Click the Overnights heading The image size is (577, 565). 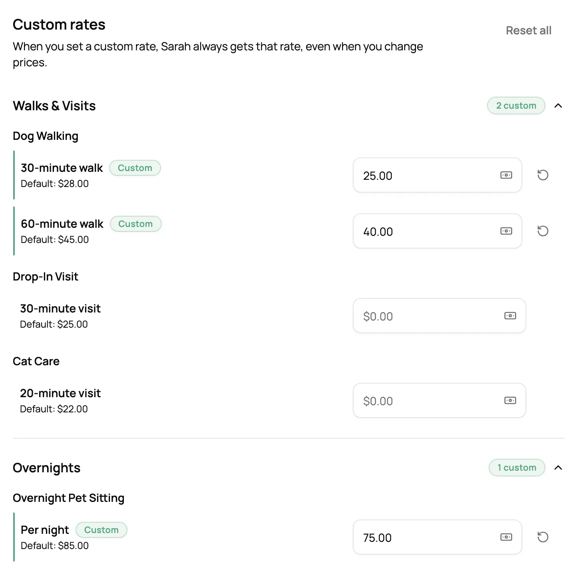point(47,468)
